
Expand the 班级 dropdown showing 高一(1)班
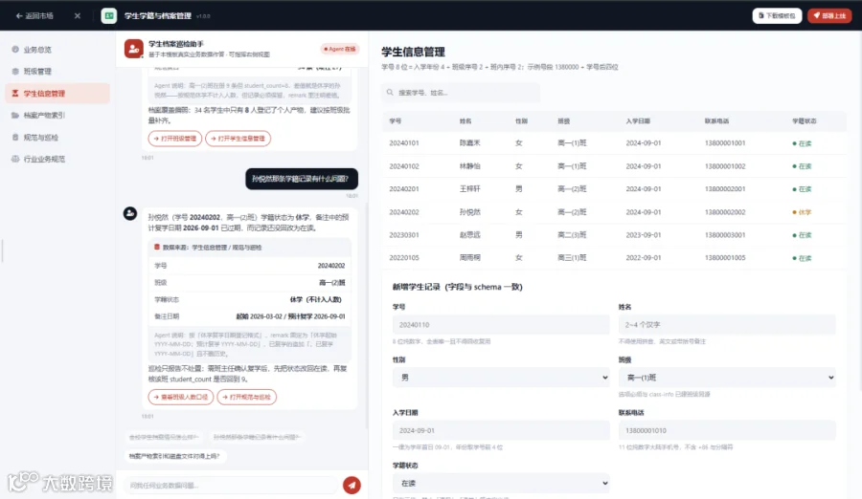click(x=727, y=378)
